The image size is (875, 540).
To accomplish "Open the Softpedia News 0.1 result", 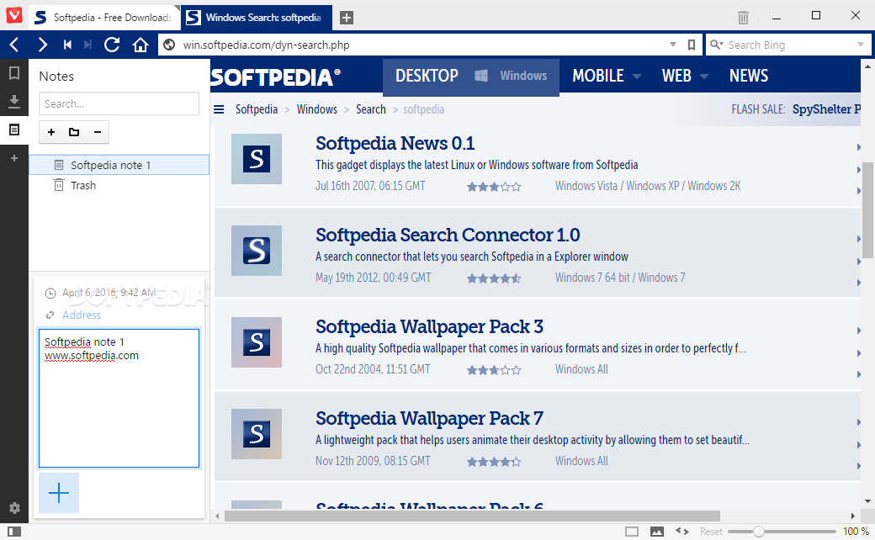I will [x=395, y=143].
